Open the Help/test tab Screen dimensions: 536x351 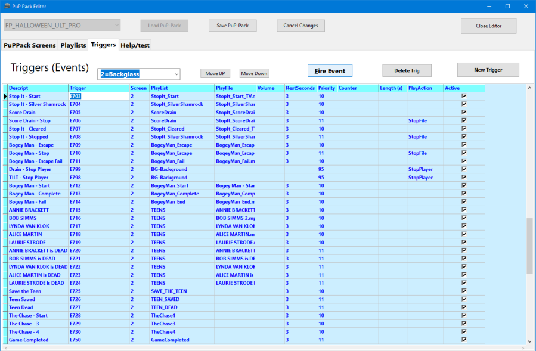tap(135, 45)
